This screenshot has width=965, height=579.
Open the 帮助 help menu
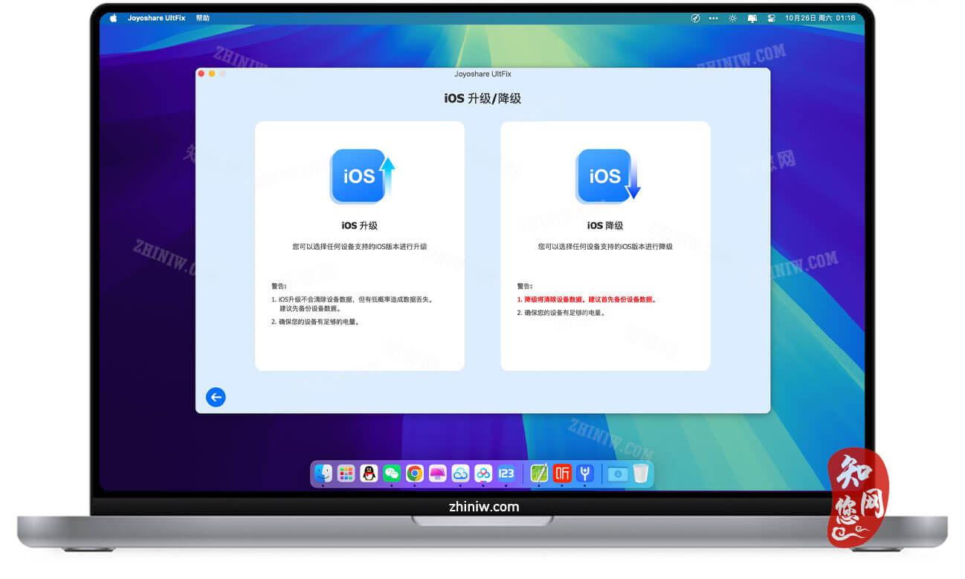(x=203, y=18)
